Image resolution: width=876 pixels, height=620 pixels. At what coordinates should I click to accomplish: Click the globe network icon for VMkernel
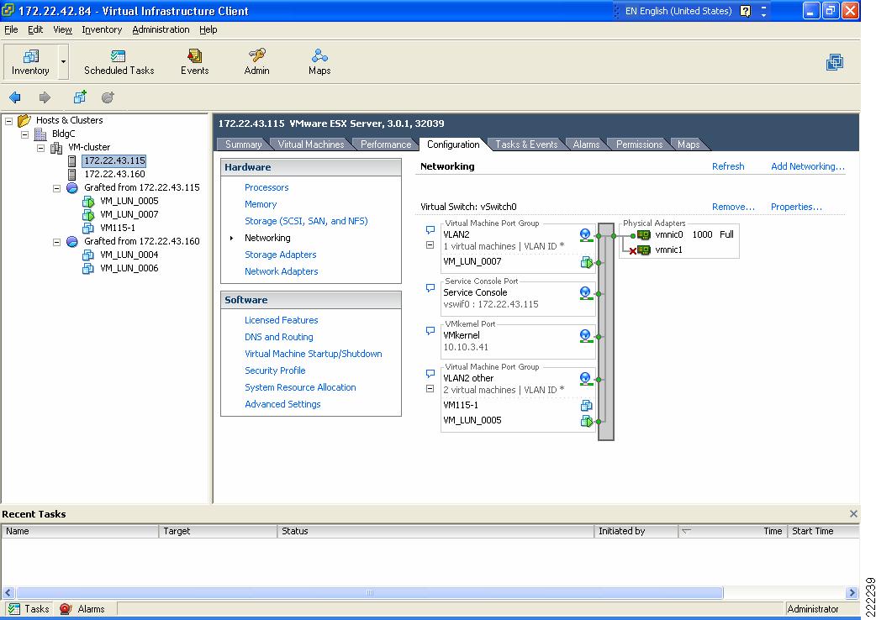pos(585,336)
